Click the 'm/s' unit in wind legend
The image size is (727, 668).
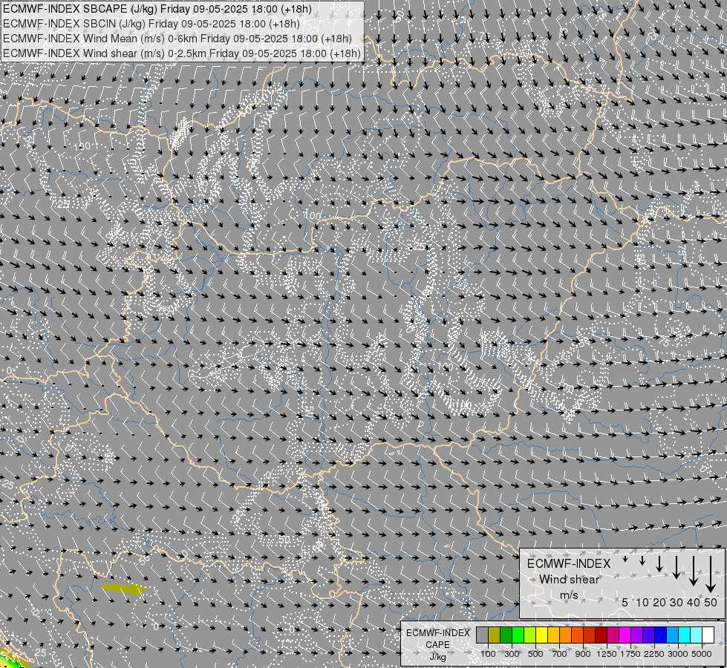click(569, 595)
